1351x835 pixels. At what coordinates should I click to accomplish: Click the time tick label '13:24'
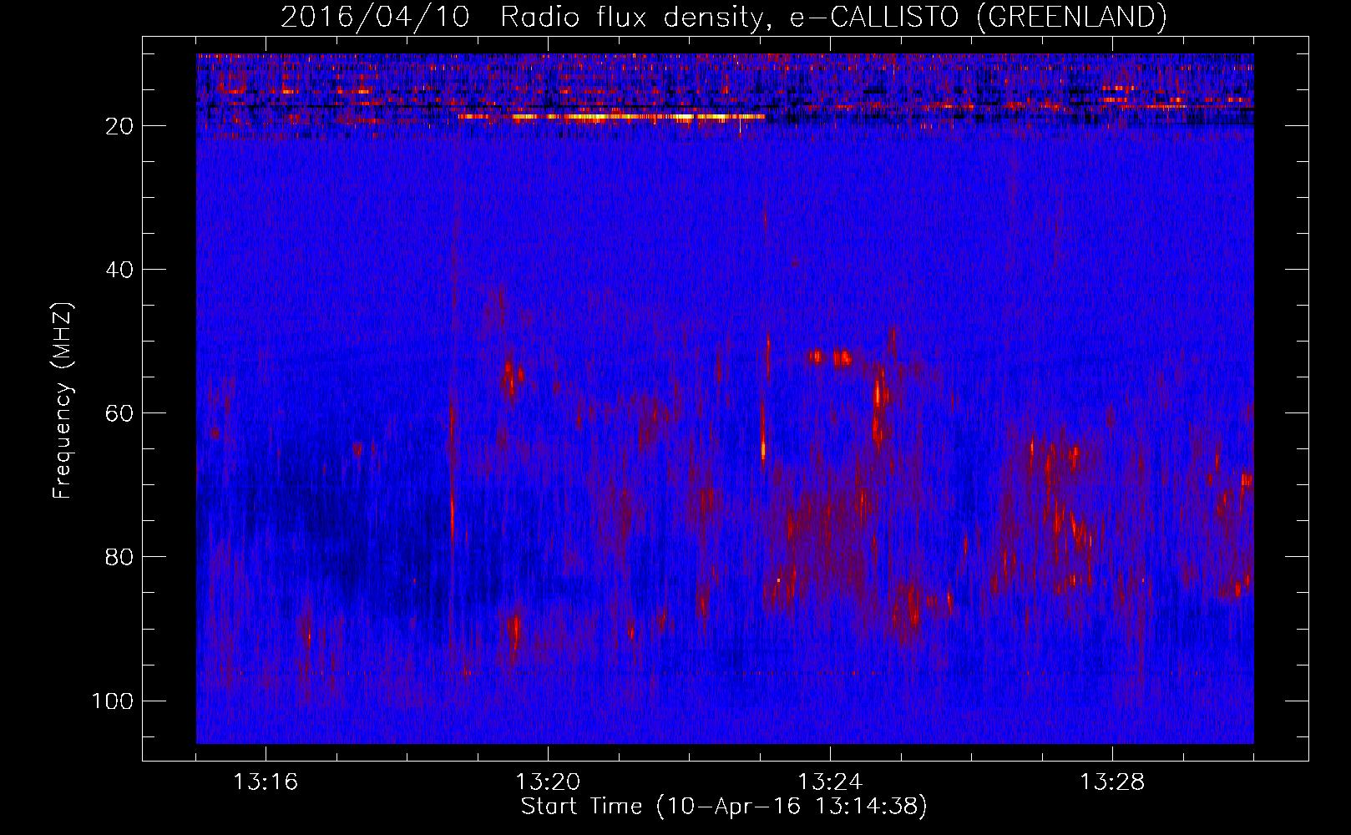[x=830, y=782]
